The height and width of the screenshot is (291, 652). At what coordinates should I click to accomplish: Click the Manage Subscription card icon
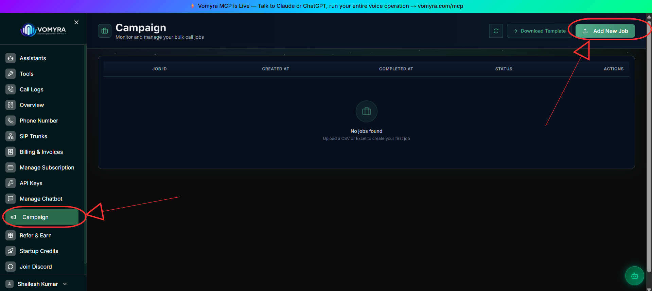point(11,168)
